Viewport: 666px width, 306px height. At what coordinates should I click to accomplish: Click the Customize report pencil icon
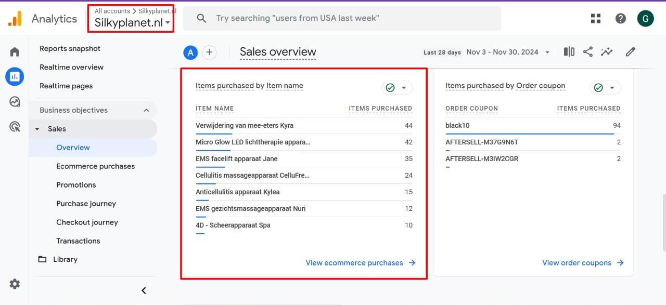[631, 52]
